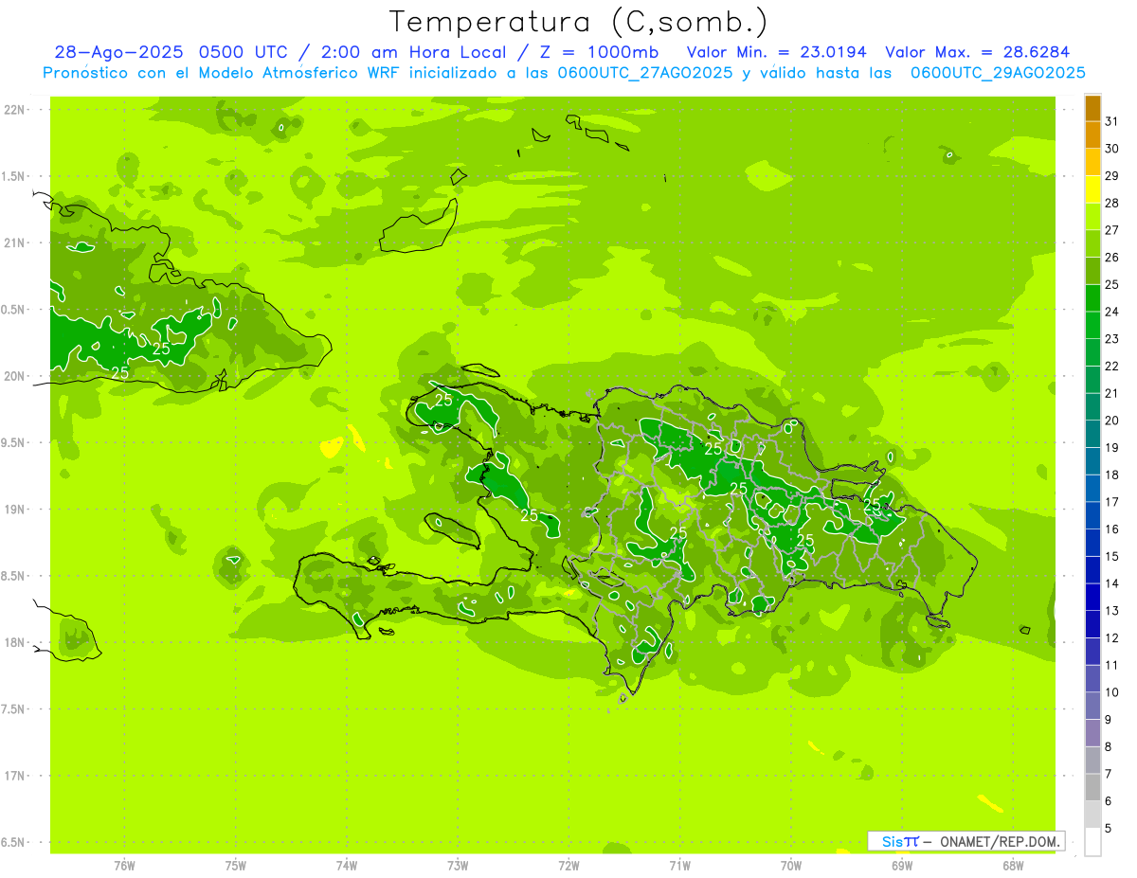Click the "71W" longitude axis label
Image resolution: width=1137 pixels, height=878 pixels.
[679, 866]
